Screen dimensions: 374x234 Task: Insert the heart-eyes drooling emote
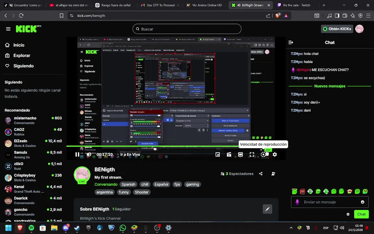(x=365, y=191)
